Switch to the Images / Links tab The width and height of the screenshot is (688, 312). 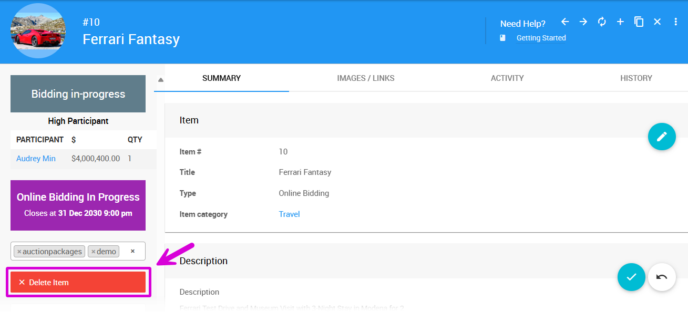pos(366,78)
